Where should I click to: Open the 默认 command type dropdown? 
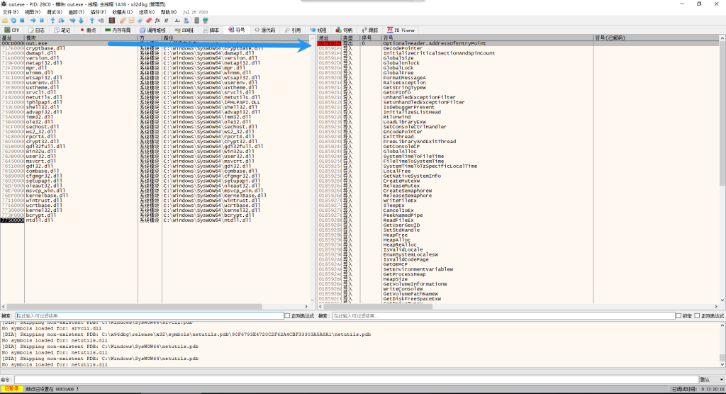tap(711, 380)
